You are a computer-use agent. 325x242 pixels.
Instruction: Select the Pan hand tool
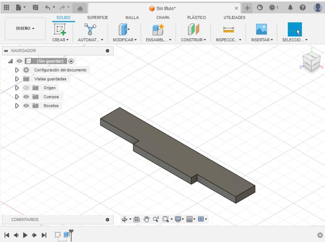coord(146,219)
